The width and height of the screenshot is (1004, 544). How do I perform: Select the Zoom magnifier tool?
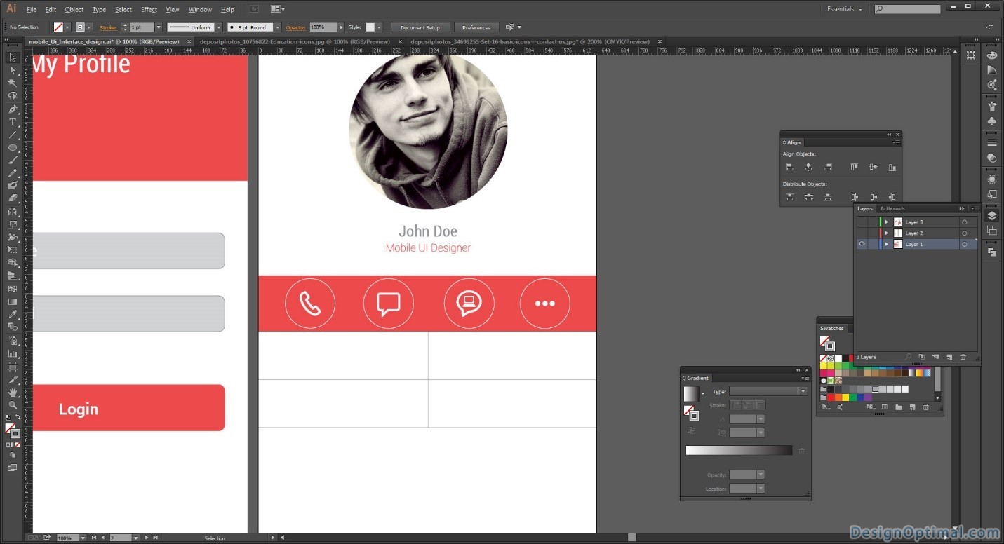pyautogui.click(x=12, y=404)
